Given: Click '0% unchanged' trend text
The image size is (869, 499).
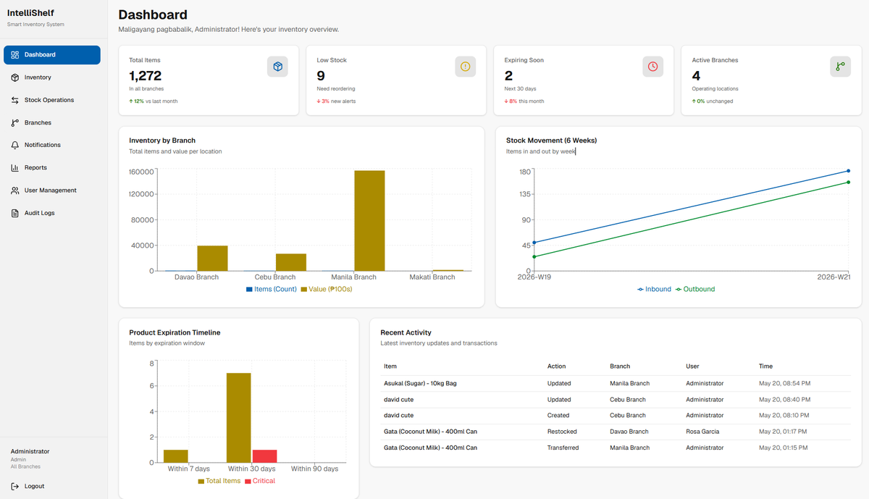Looking at the screenshot, I should tap(713, 101).
